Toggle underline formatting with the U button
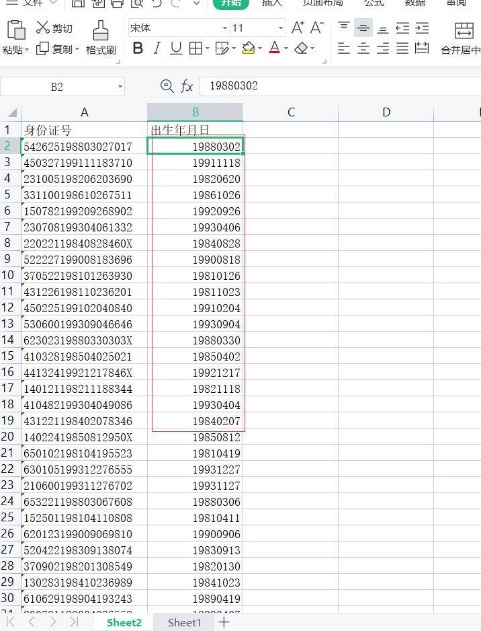The image size is (481, 631). [176, 48]
